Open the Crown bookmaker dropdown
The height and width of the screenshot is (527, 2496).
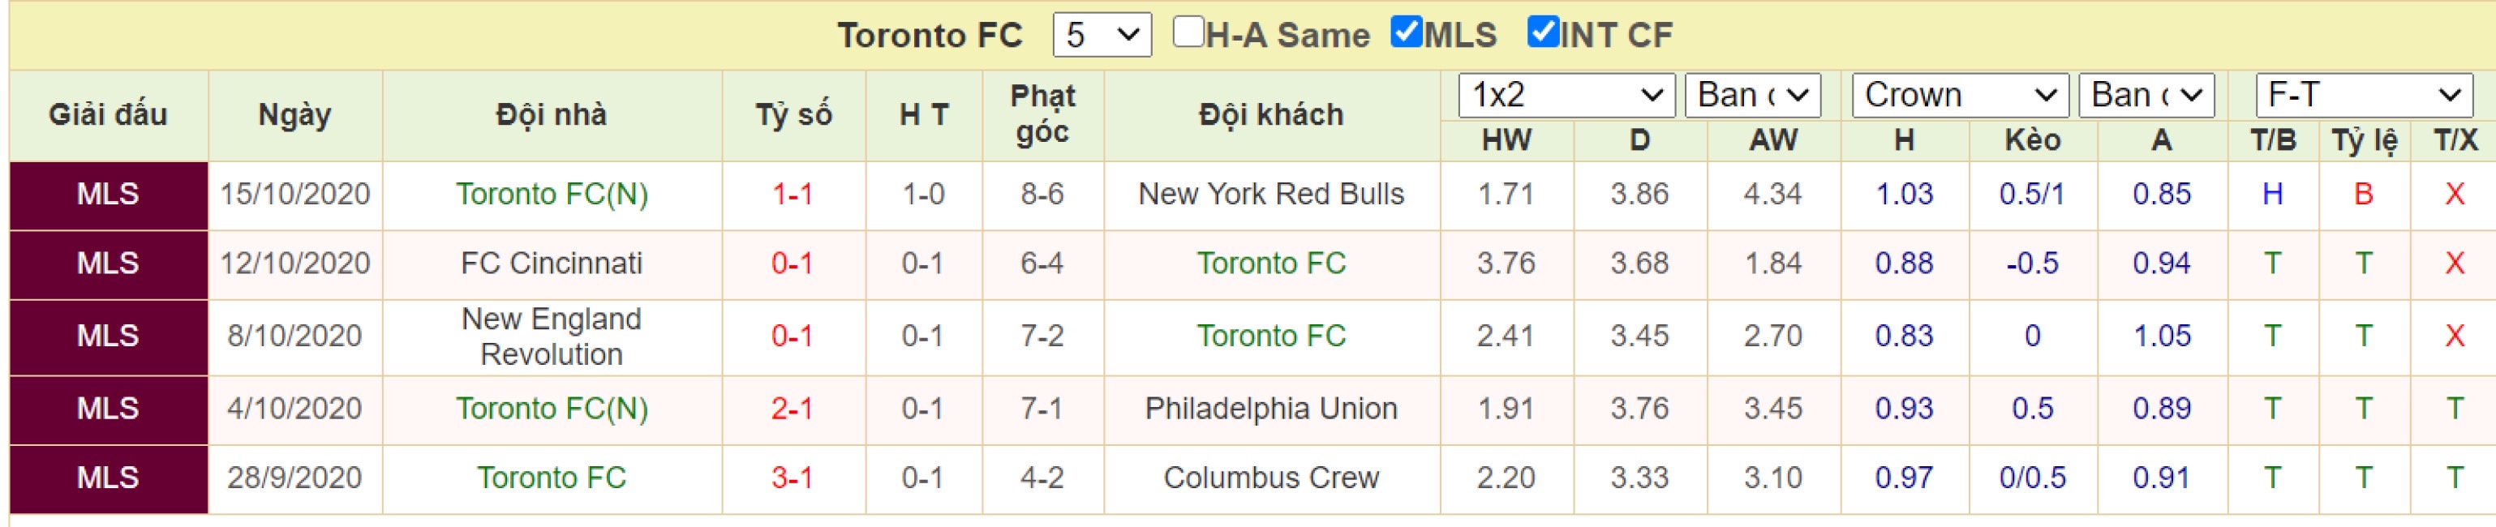click(x=1959, y=95)
